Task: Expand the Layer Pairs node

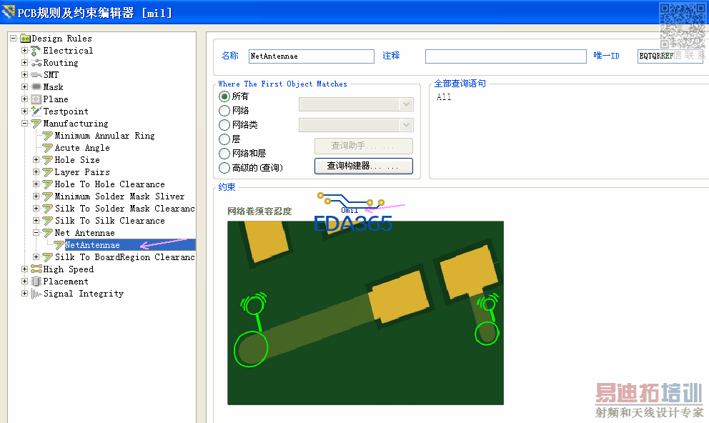Action: (36, 171)
